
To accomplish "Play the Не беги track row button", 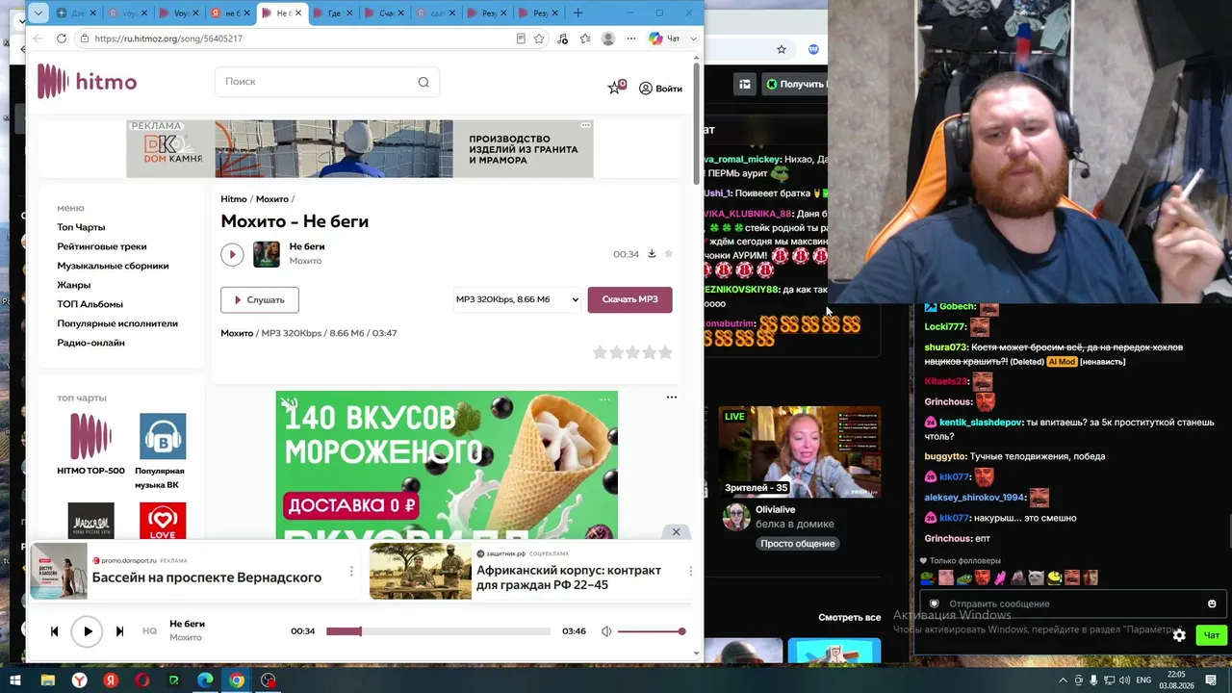I will coord(232,254).
